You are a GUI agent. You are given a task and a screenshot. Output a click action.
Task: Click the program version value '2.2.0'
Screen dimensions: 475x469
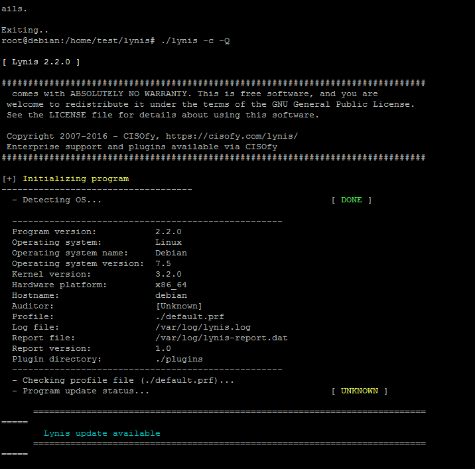169,232
